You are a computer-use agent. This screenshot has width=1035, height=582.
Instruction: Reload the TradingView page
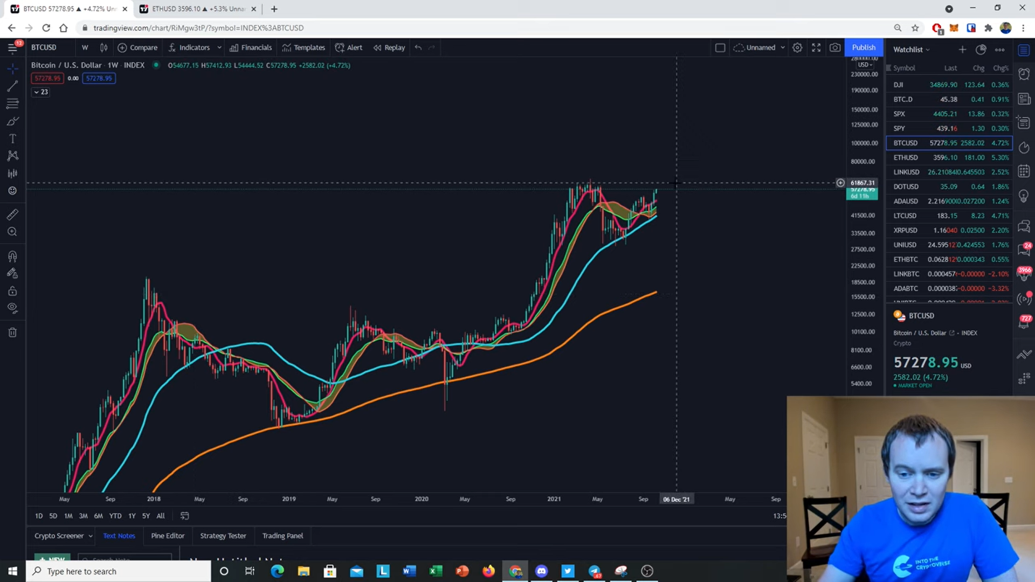(46, 28)
